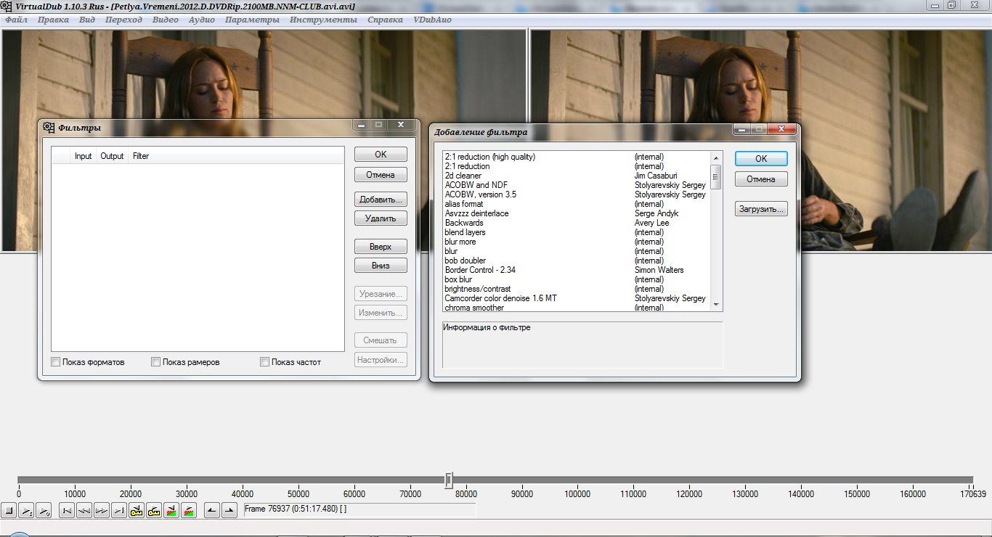Click the Загрузить... button
The height and width of the screenshot is (537, 992).
[x=761, y=209]
